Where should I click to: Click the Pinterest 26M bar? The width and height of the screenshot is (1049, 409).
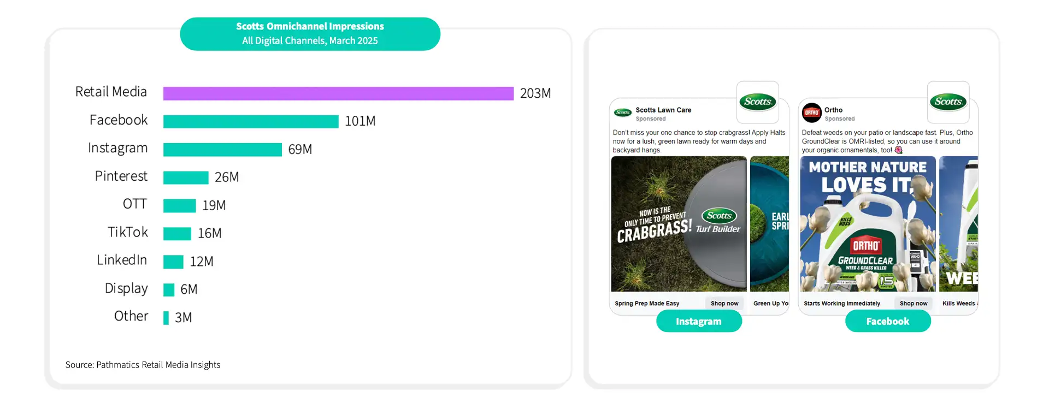point(186,177)
